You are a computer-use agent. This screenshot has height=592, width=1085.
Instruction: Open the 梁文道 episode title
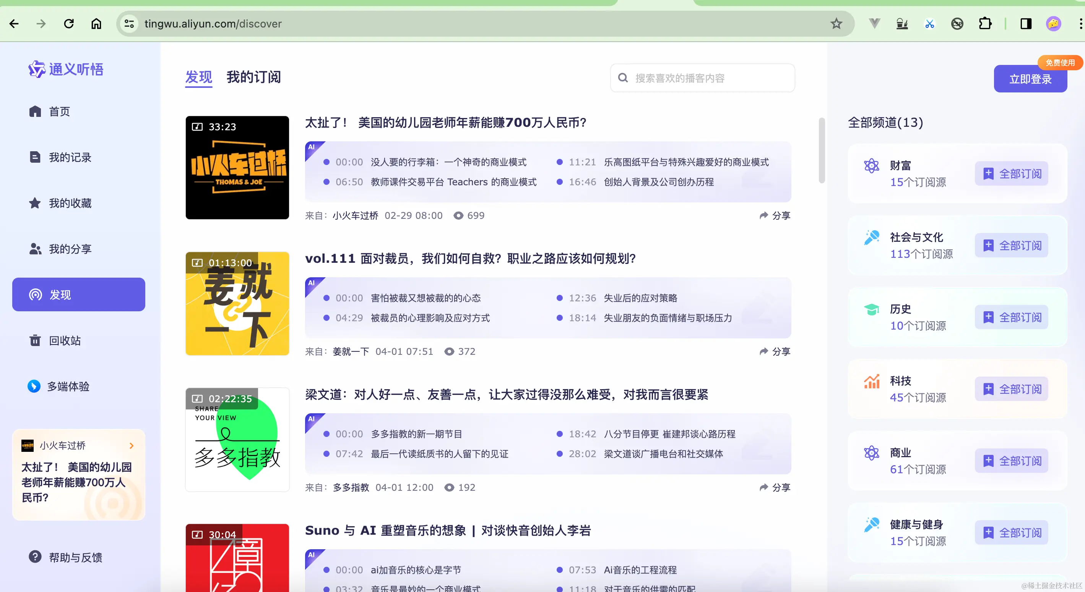click(507, 394)
